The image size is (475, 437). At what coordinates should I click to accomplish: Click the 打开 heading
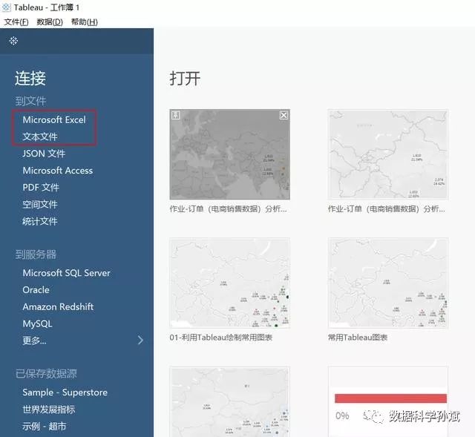(185, 79)
